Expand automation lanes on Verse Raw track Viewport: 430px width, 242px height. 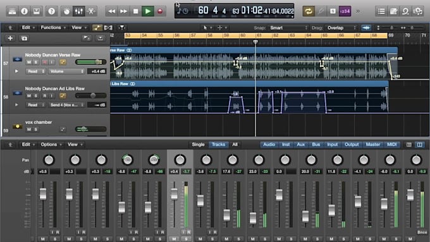[16, 71]
